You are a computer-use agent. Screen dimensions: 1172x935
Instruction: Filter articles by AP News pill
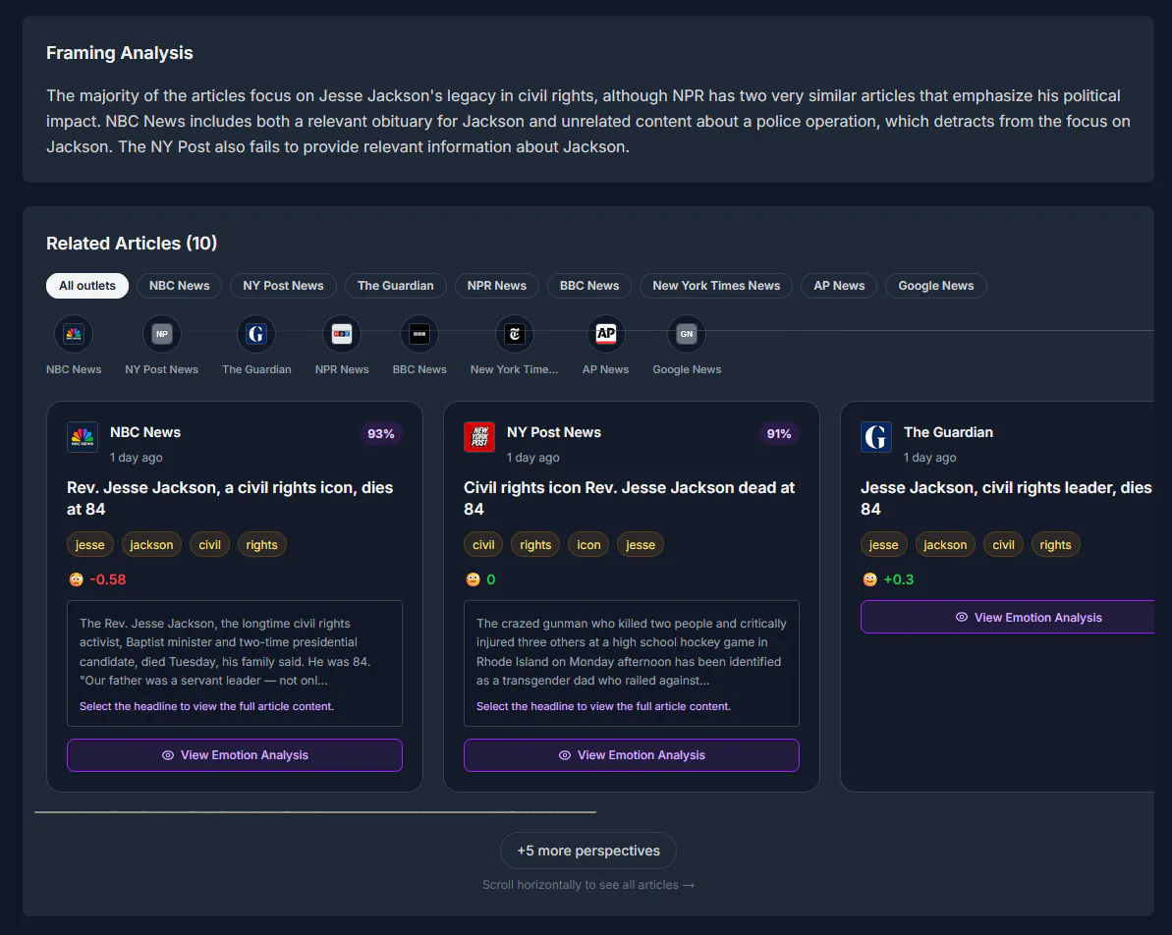(x=839, y=286)
